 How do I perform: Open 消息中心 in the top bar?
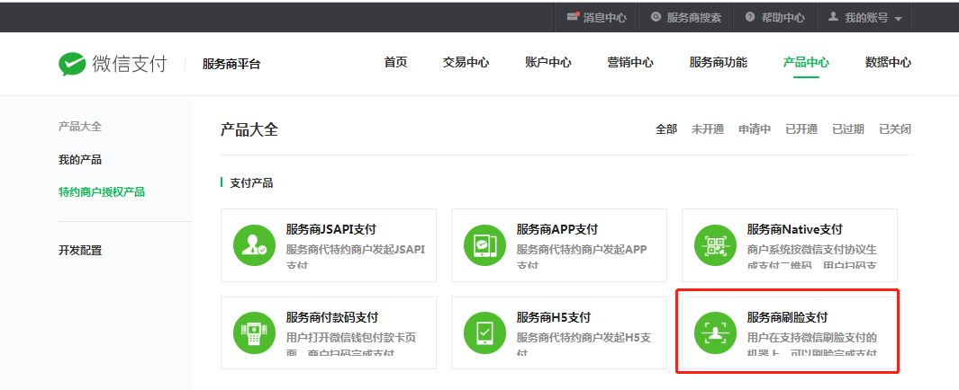(x=604, y=18)
